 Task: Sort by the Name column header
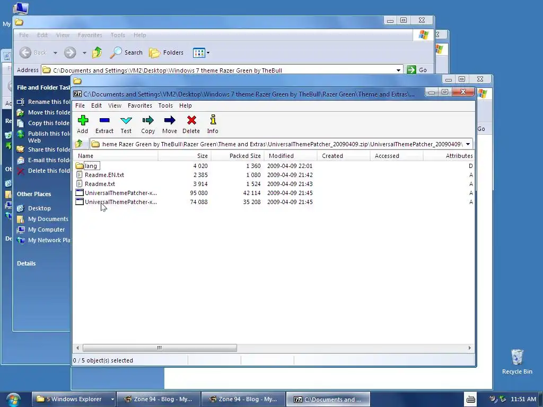pyautogui.click(x=116, y=156)
